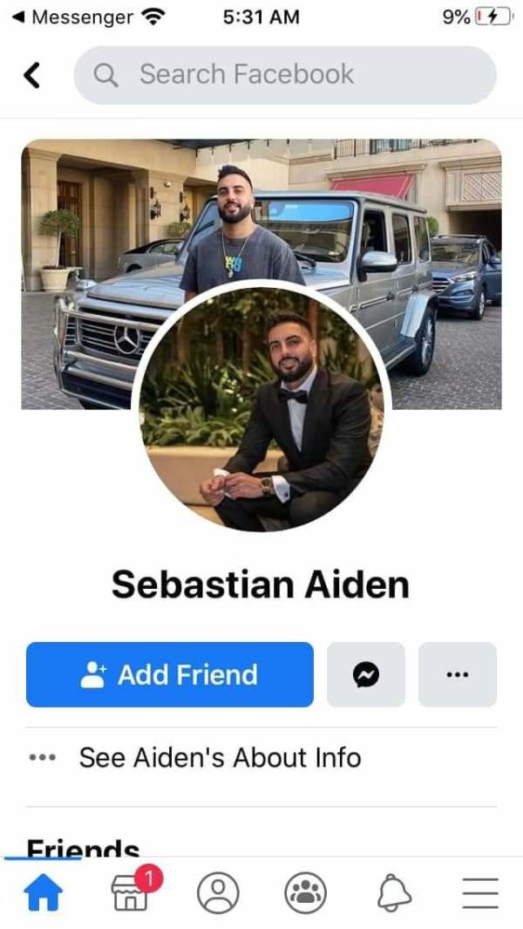Open Messenger chat with Sebastian Aiden
Screen dimensions: 523x929
point(366,674)
